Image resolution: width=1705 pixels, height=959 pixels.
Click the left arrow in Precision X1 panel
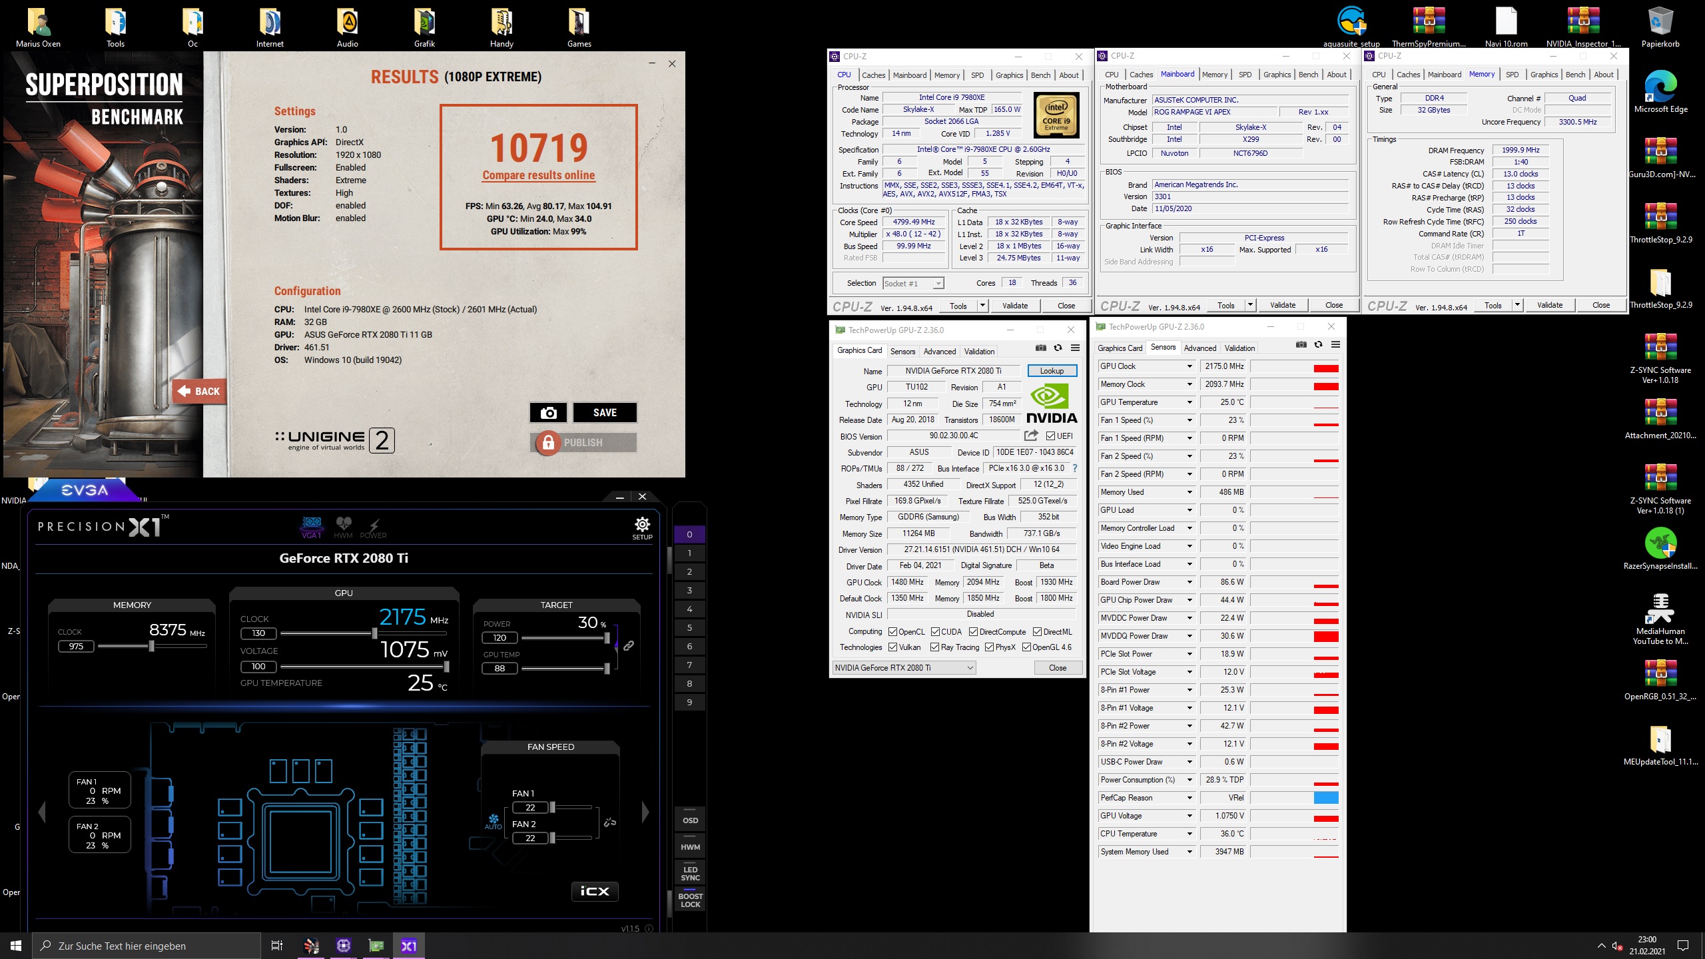[42, 812]
